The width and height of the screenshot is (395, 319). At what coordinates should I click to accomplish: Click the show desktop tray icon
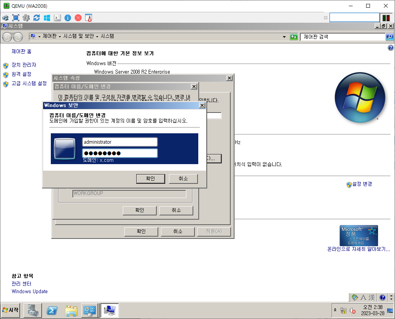tap(390, 311)
